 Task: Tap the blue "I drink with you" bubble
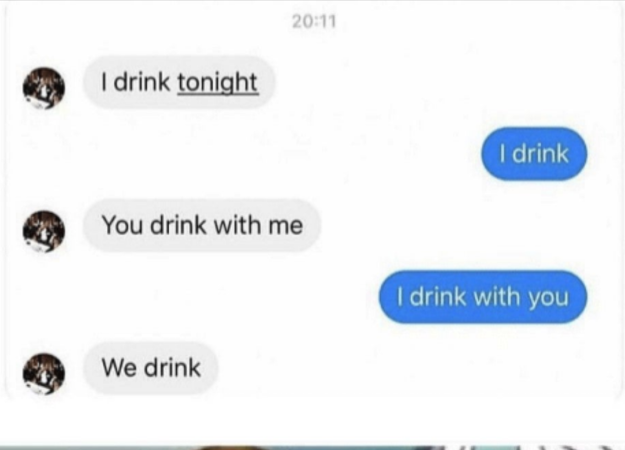(483, 297)
